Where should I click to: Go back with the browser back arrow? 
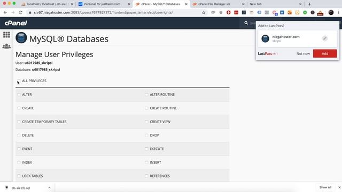pyautogui.click(x=5, y=12)
